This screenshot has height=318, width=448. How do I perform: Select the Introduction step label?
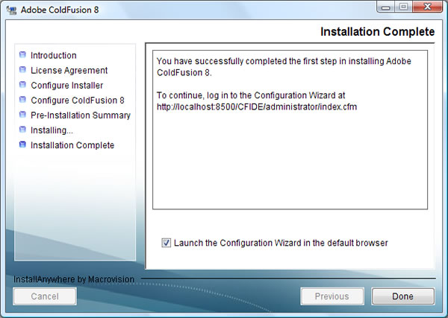[54, 55]
